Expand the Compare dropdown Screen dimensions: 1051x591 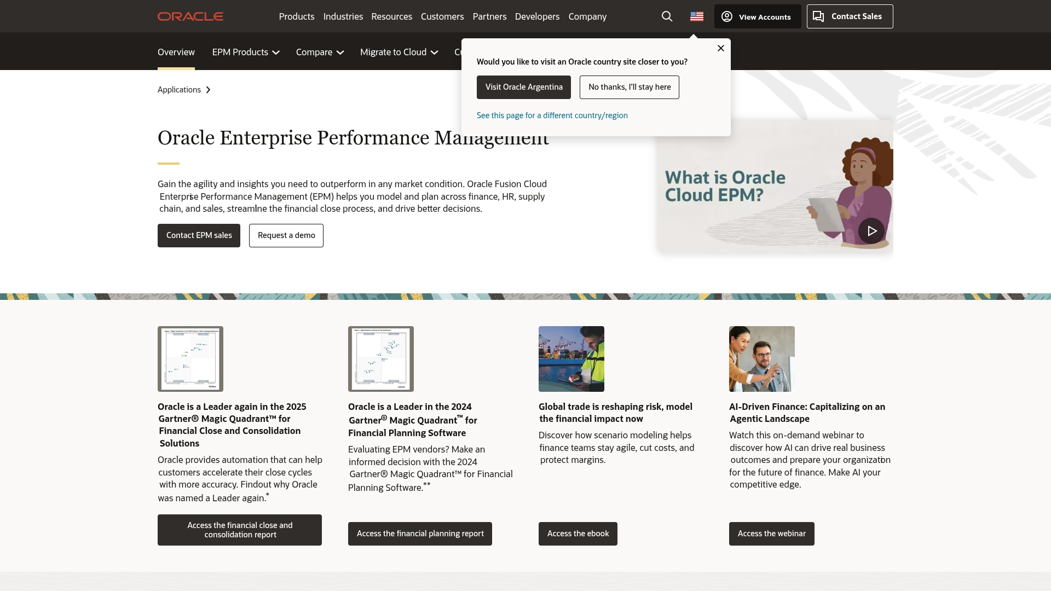(320, 52)
